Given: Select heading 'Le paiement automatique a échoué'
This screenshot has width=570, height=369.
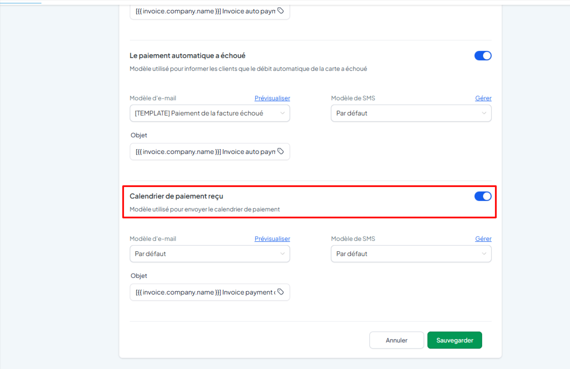Looking at the screenshot, I should pyautogui.click(x=188, y=56).
